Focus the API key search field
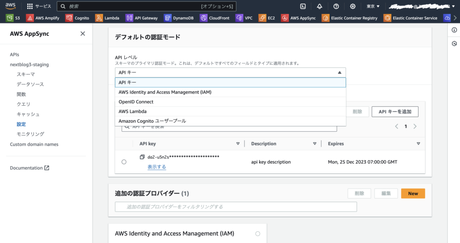460x243 pixels. pyautogui.click(x=229, y=128)
